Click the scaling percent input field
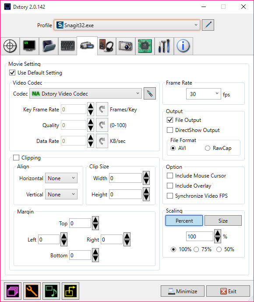This screenshot has height=302, width=254. [x=200, y=236]
